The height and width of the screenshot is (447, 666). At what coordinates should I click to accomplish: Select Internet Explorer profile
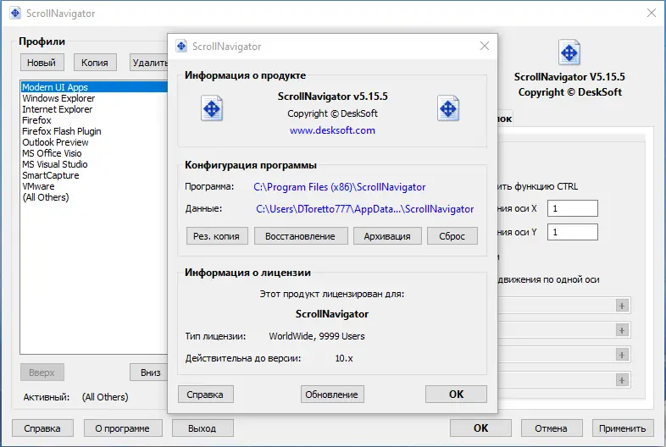pos(94,109)
